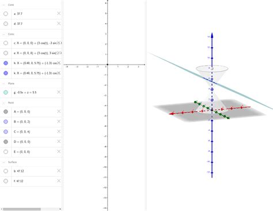Screen dimensions: 273x211
Task: Select the a: 37.7 cone entry
Action: point(18,14)
